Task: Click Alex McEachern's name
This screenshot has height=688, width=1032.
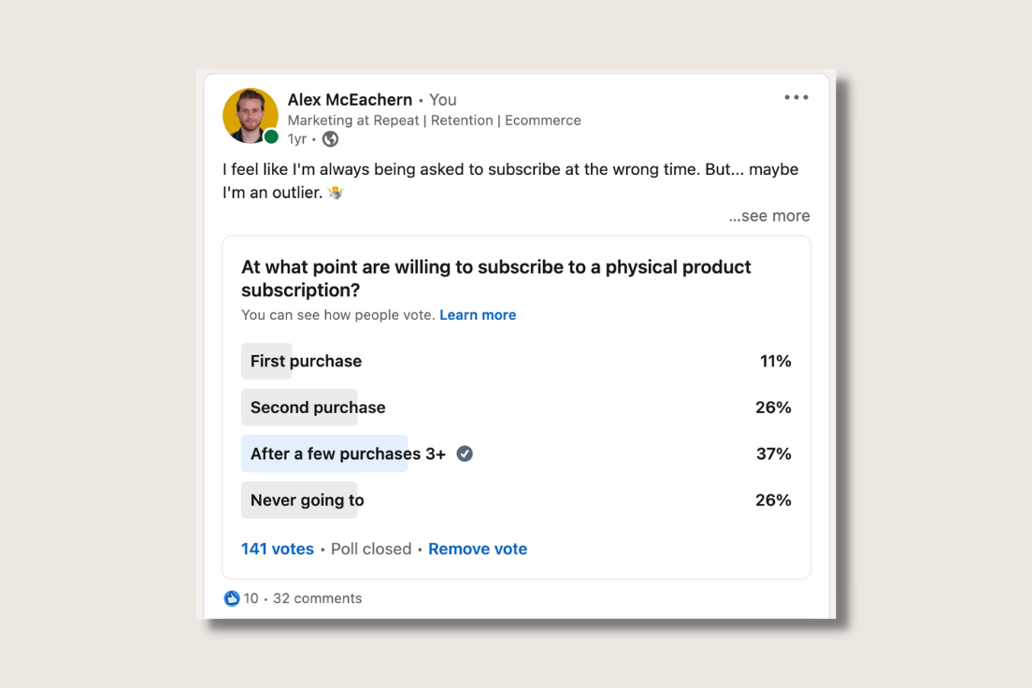Action: 350,99
